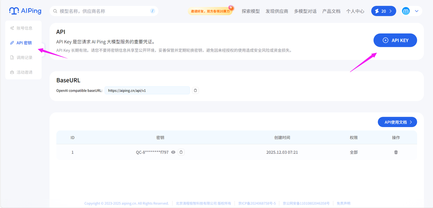Copy the BaseURL using the copy icon
The image size is (433, 208).
point(195,90)
